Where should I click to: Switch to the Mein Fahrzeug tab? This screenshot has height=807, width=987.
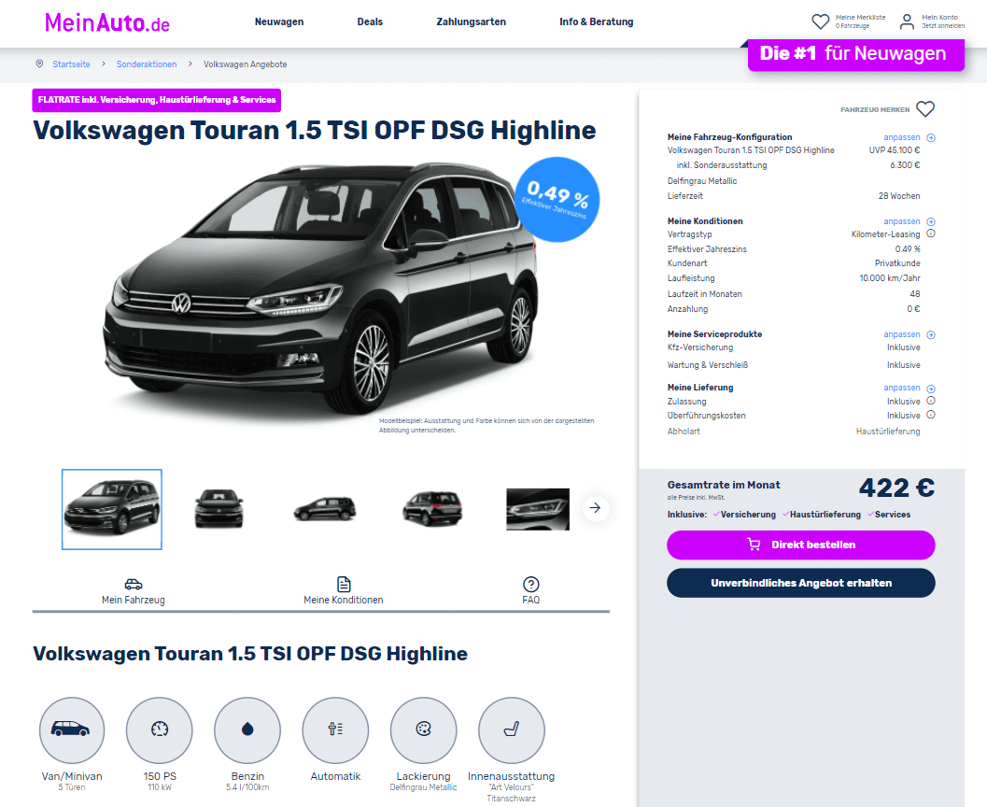pyautogui.click(x=134, y=591)
